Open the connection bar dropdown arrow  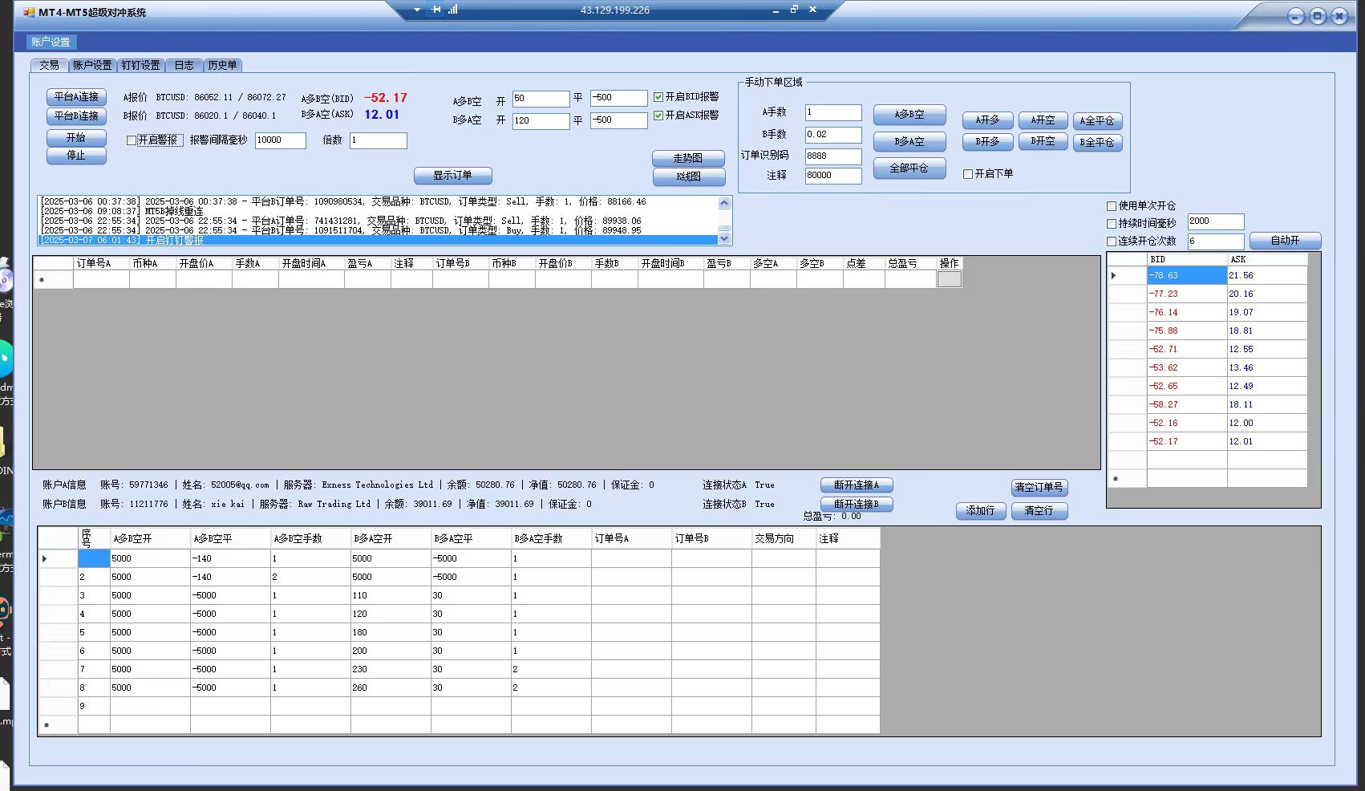417,10
